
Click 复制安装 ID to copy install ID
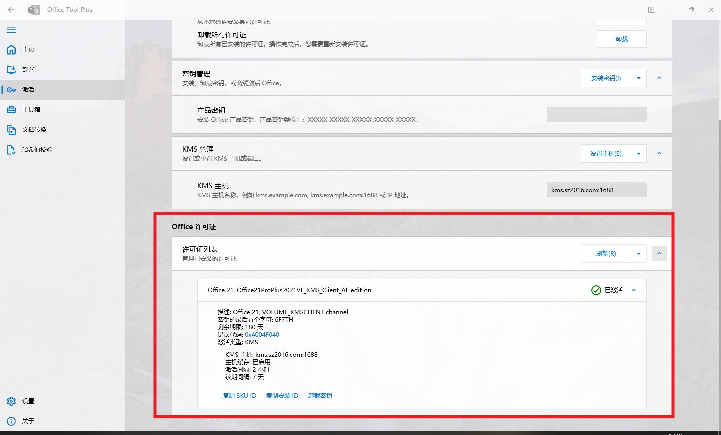[282, 395]
